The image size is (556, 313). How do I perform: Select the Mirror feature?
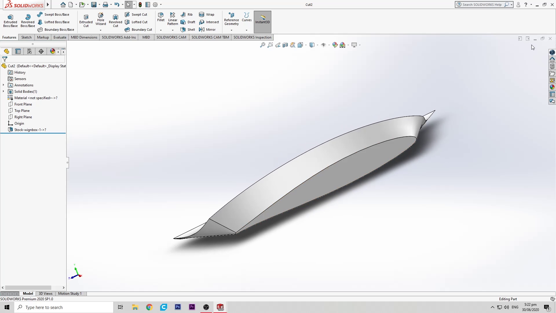click(x=207, y=30)
